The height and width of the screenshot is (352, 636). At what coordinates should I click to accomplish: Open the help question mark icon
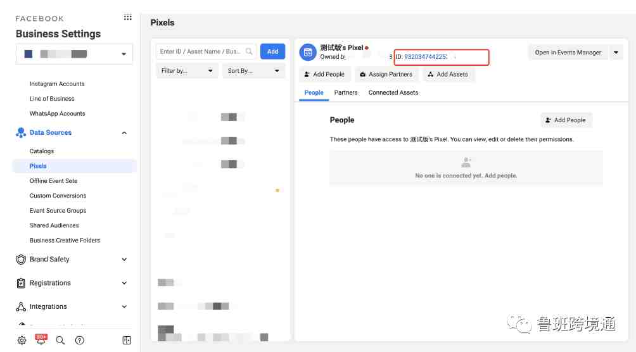click(x=80, y=340)
